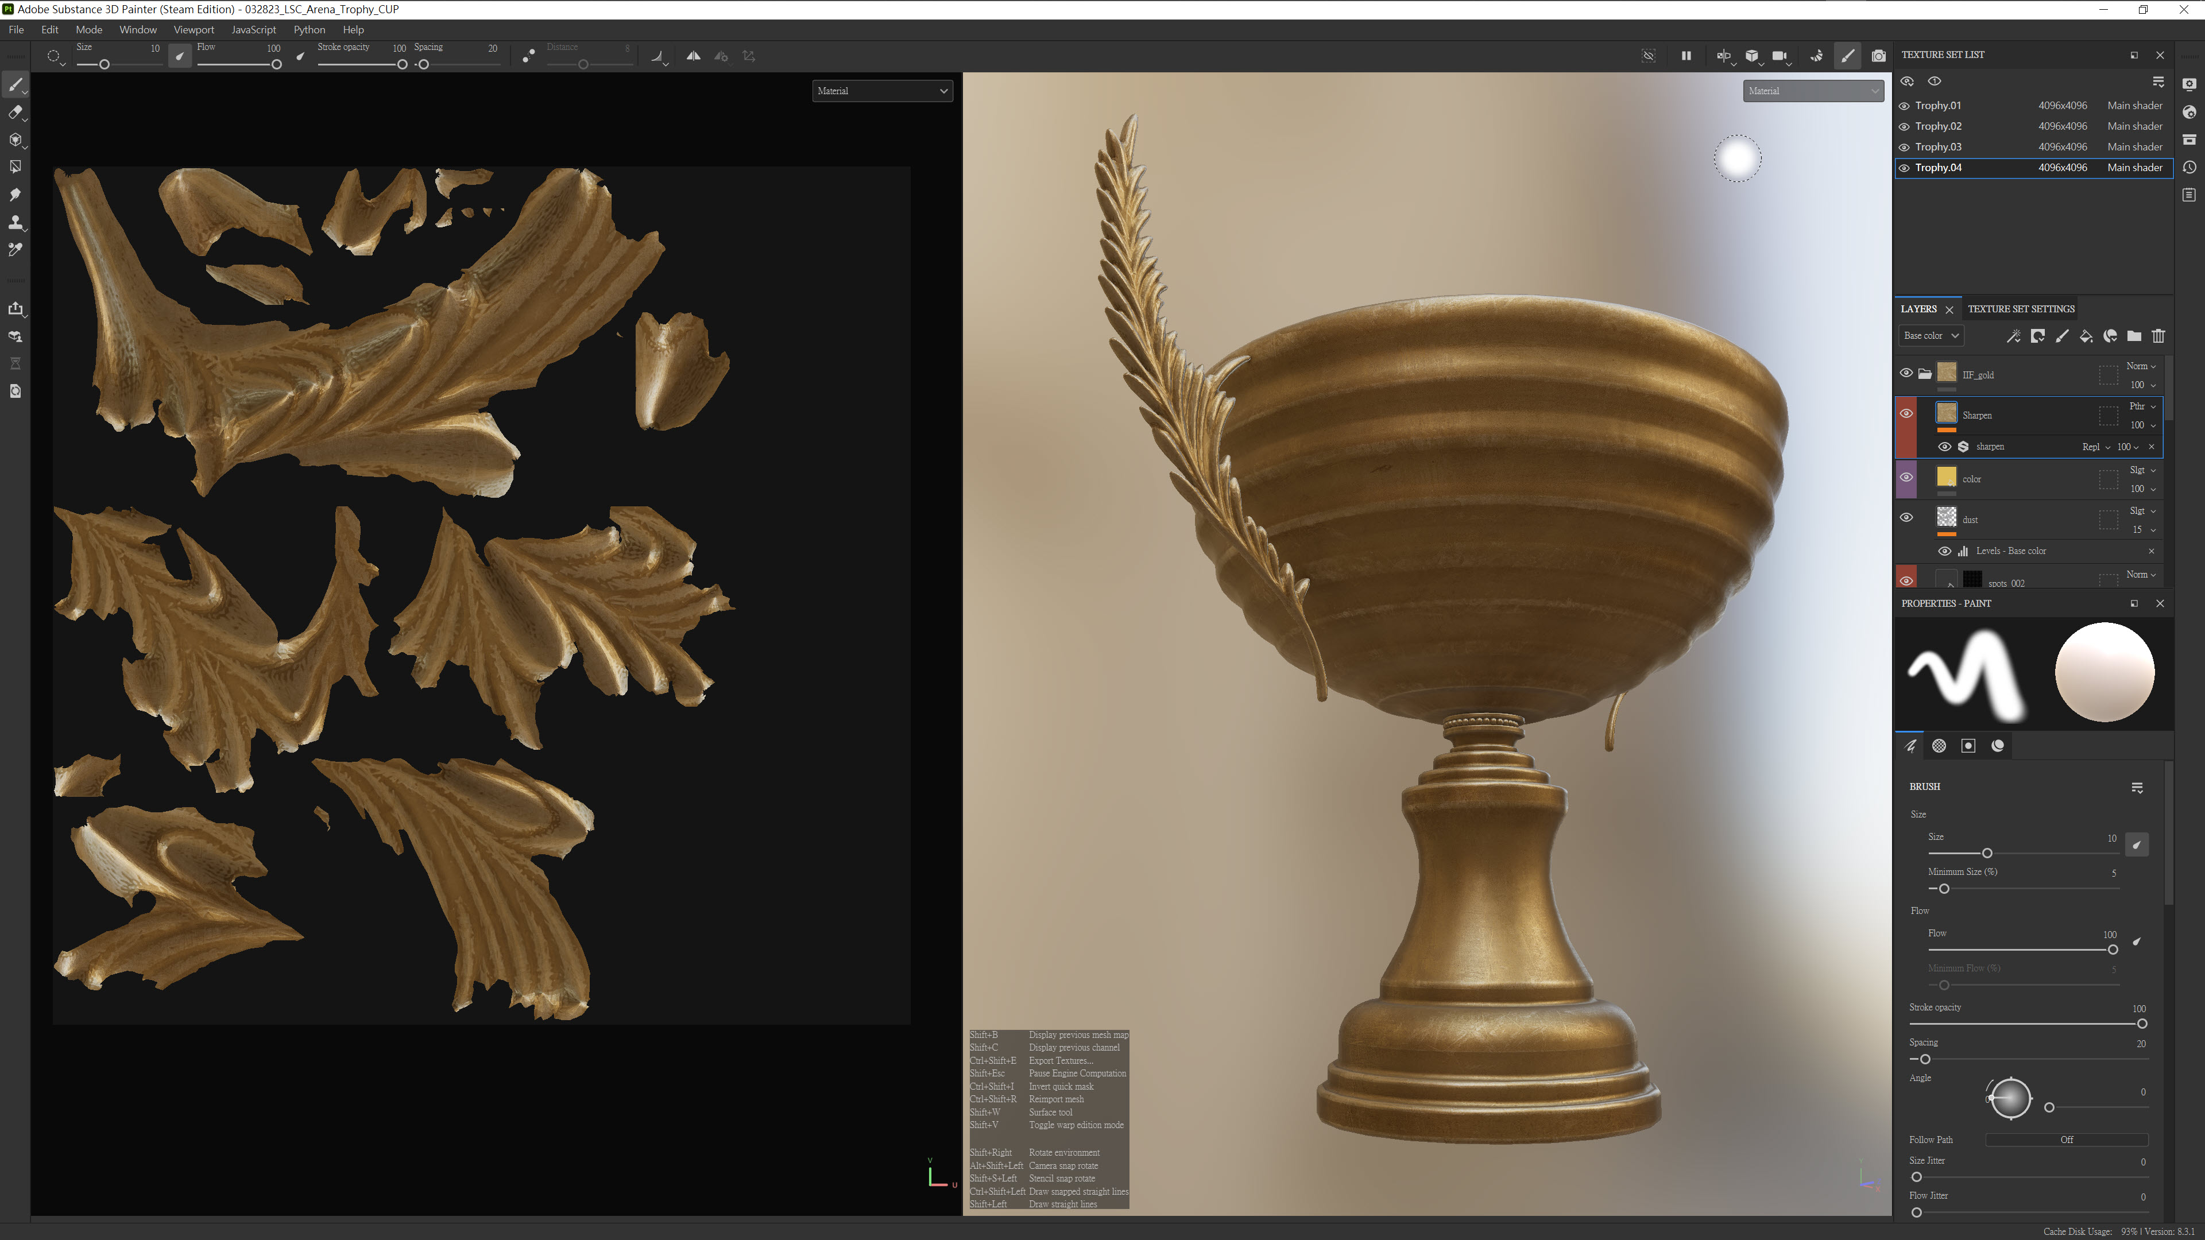Open the Base color channel dropdown
Viewport: 2205px width, 1240px height.
coord(1930,335)
